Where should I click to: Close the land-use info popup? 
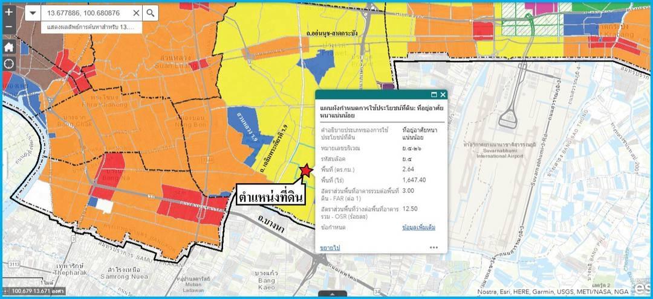click(443, 95)
